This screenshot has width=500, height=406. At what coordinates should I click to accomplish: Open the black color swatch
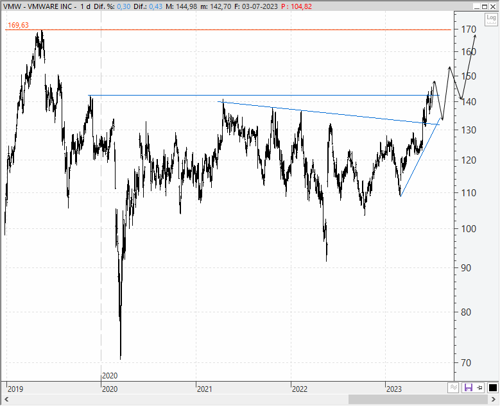tap(492, 387)
